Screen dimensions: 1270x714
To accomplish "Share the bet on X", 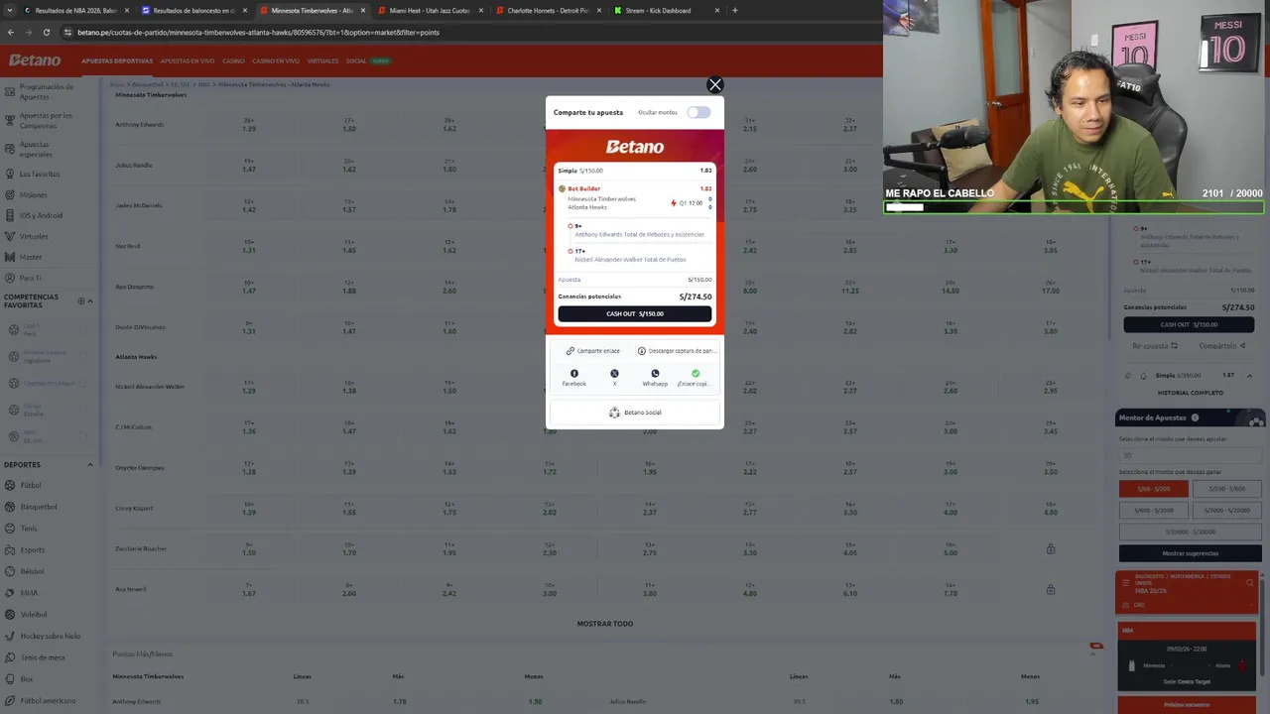I will click(x=614, y=378).
